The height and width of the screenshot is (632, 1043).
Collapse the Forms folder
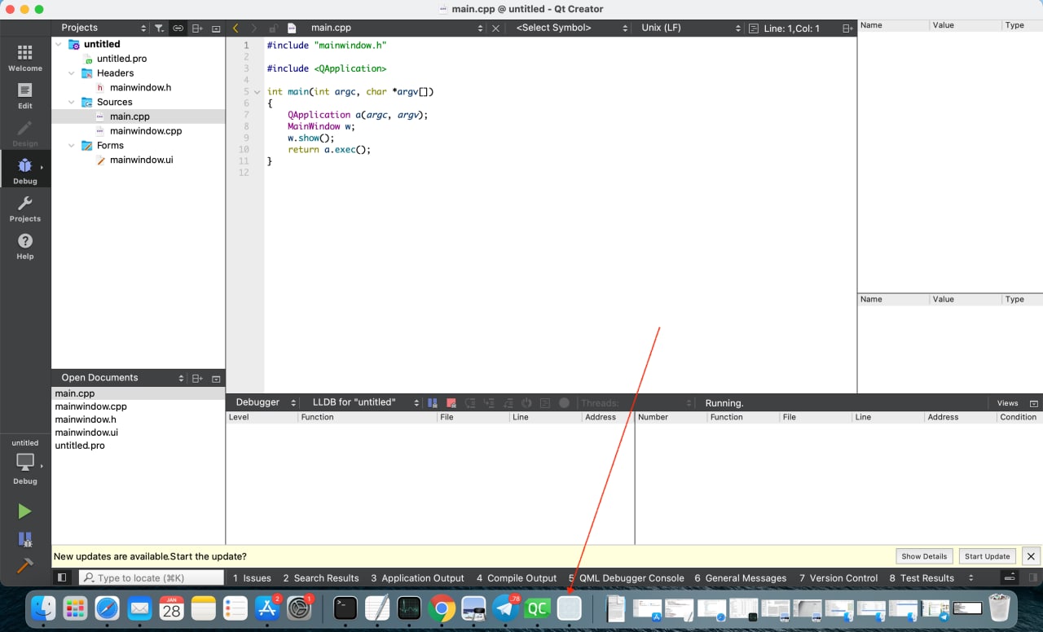click(x=72, y=146)
